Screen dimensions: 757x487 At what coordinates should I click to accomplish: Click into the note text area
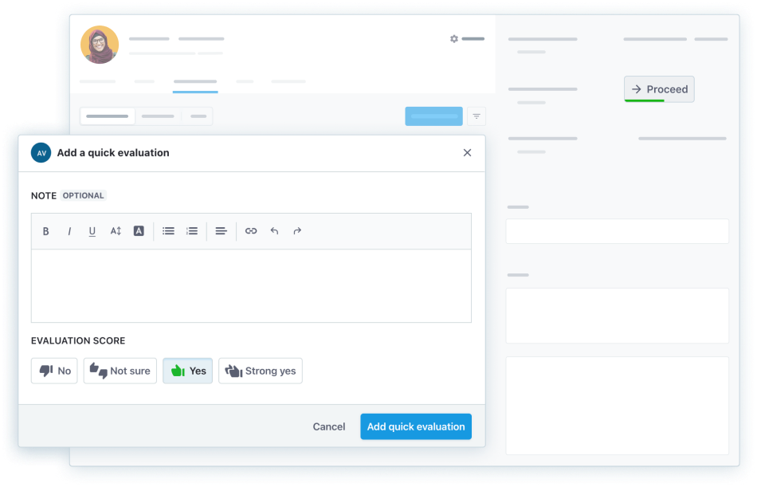251,285
